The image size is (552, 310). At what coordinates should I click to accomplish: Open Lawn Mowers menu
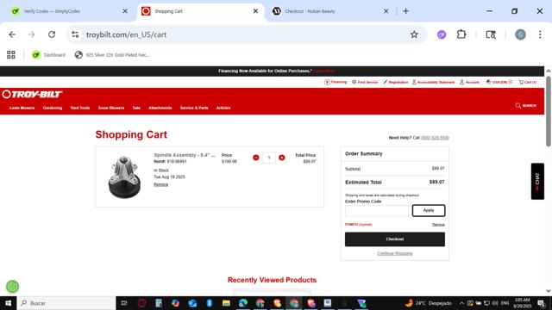[x=22, y=108]
